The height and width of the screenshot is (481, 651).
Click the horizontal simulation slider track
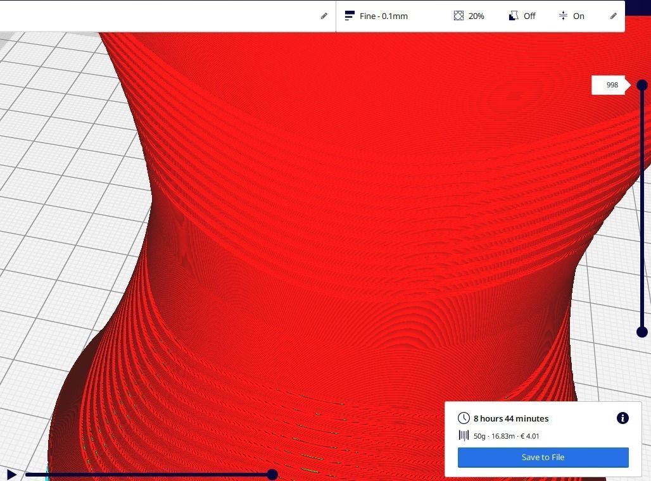click(149, 475)
